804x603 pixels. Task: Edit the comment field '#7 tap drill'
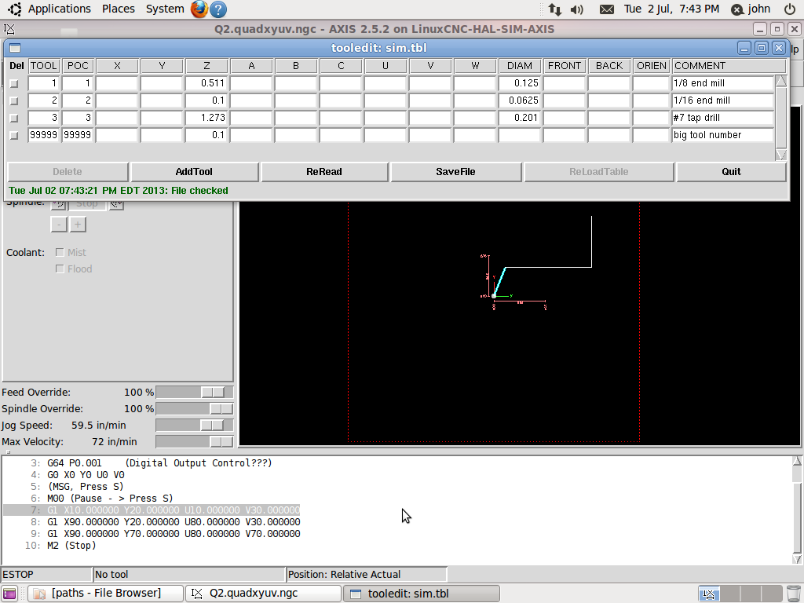722,118
